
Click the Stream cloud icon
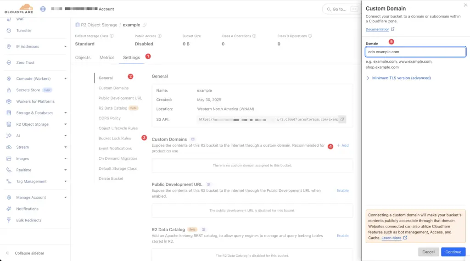point(9,147)
